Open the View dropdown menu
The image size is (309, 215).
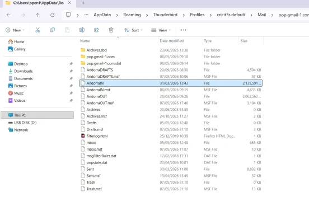[x=161, y=30]
